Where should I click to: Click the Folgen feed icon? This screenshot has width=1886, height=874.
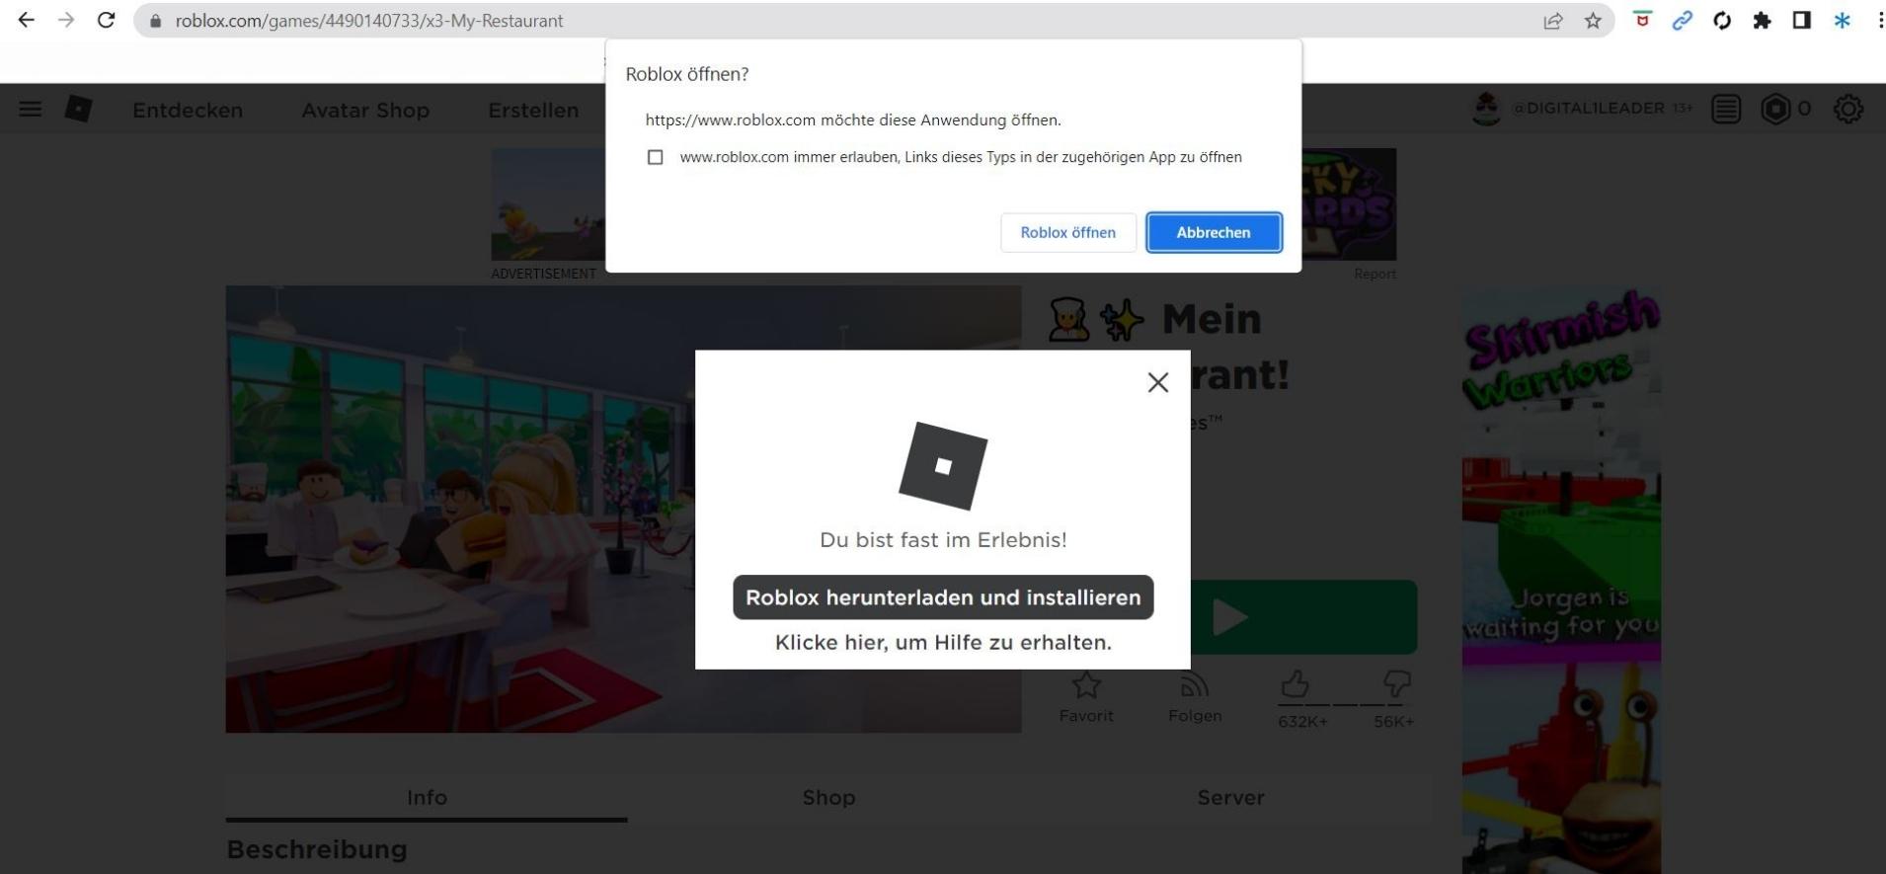[1195, 684]
